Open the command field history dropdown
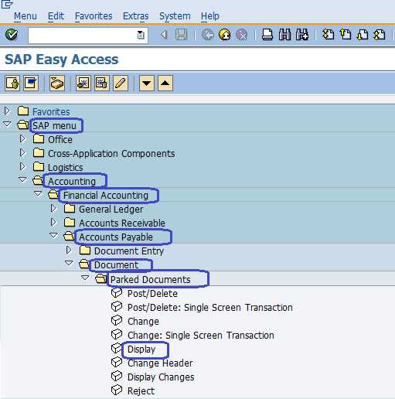This screenshot has width=395, height=399. click(x=141, y=35)
